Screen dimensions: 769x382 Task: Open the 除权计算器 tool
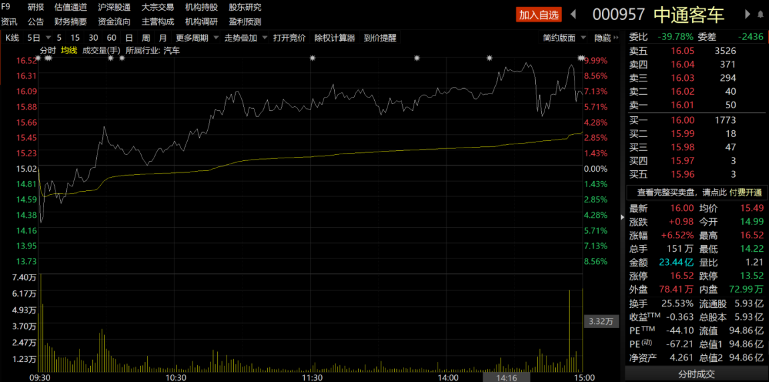[x=335, y=38]
